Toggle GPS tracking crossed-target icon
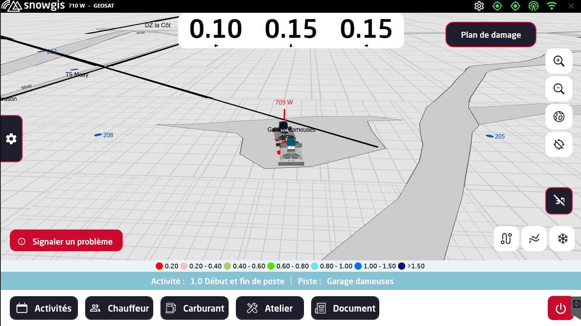Screen dimensions: 581x326 558,145
